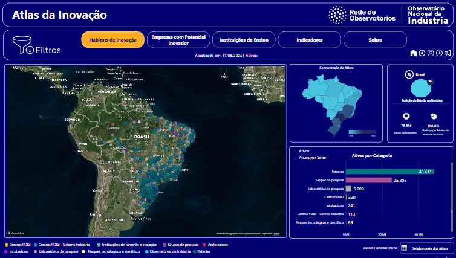
Task: Select the Ativos por Setor radio option
Action: 295,158
